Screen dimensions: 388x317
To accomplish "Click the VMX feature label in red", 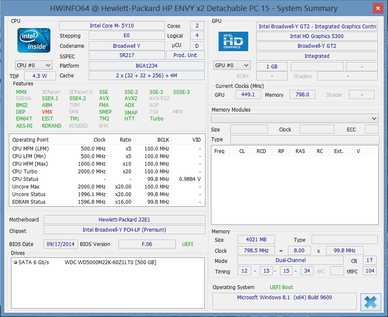I will 47,112.
